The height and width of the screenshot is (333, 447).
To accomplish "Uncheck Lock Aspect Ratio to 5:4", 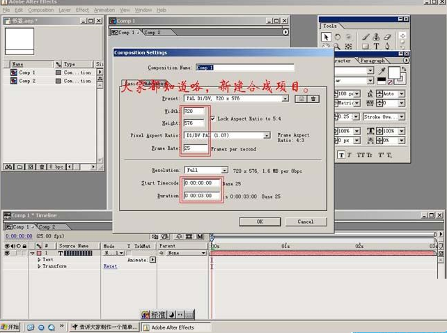I will point(212,118).
